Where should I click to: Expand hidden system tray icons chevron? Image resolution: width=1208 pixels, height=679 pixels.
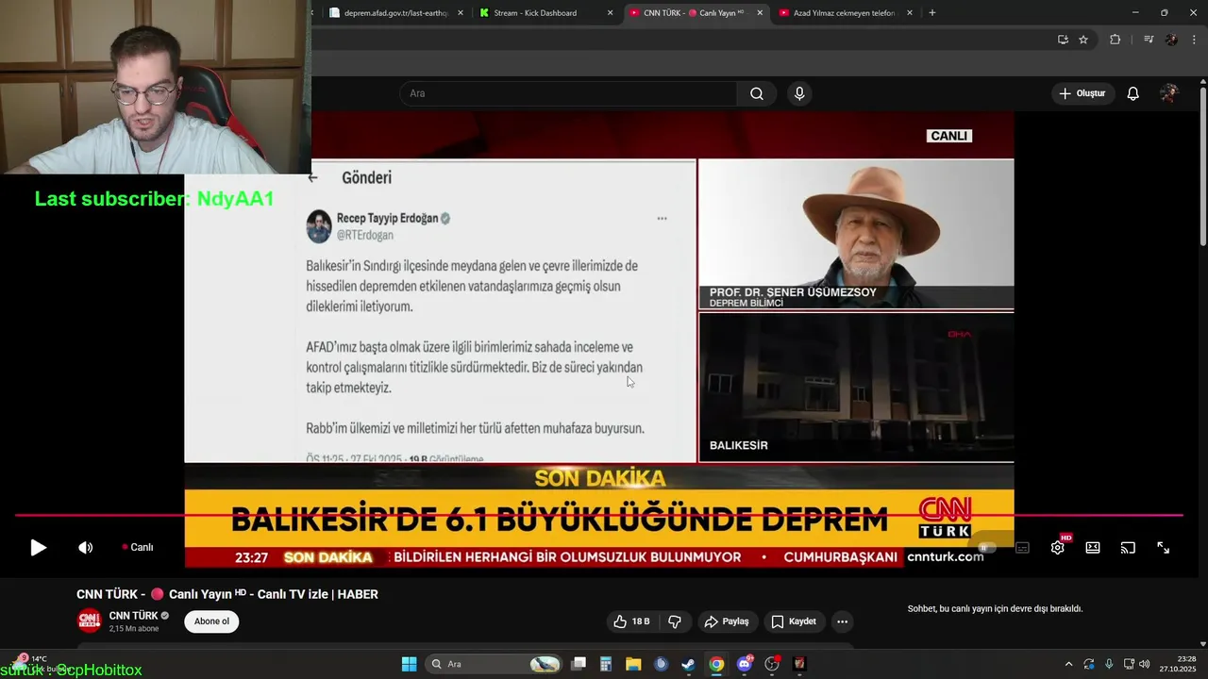pos(1068,664)
